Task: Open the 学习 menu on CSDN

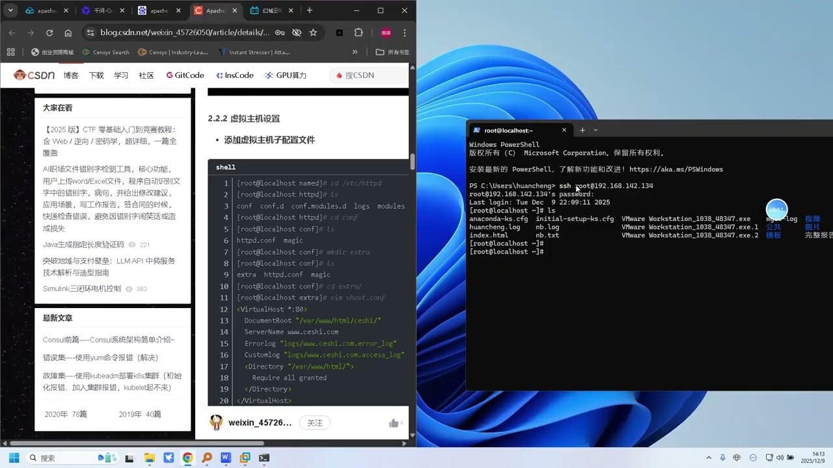Action: tap(121, 75)
